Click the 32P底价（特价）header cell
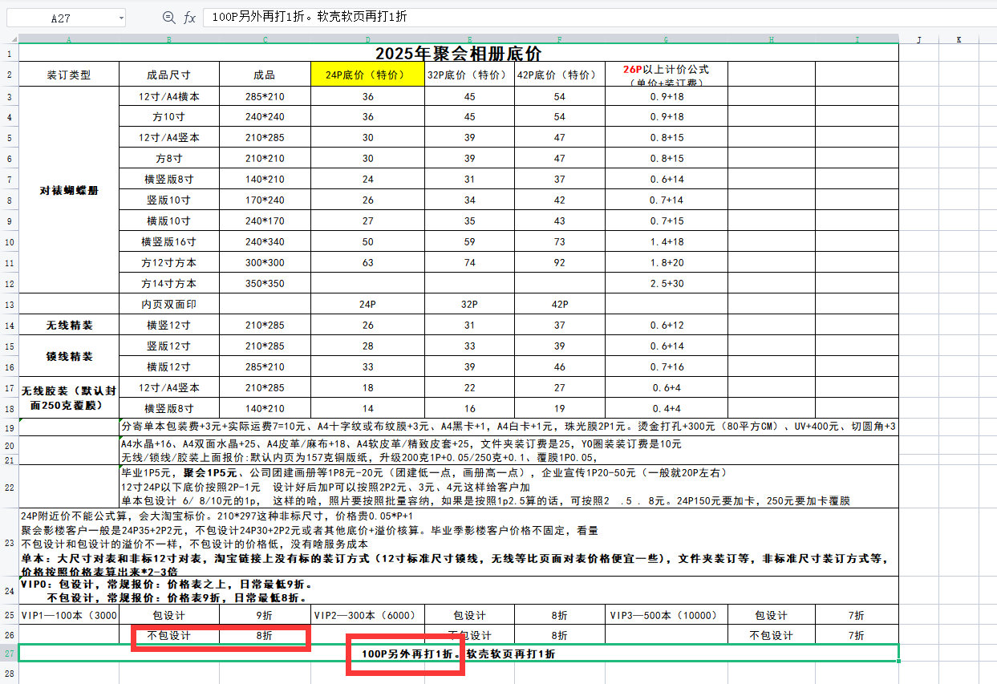997x684 pixels. click(470, 75)
